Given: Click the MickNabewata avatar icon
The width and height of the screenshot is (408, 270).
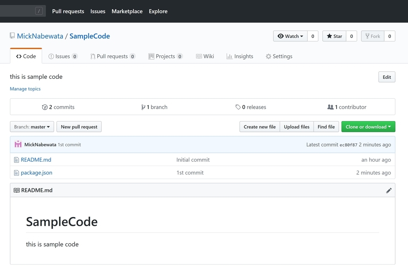Looking at the screenshot, I should tap(18, 145).
